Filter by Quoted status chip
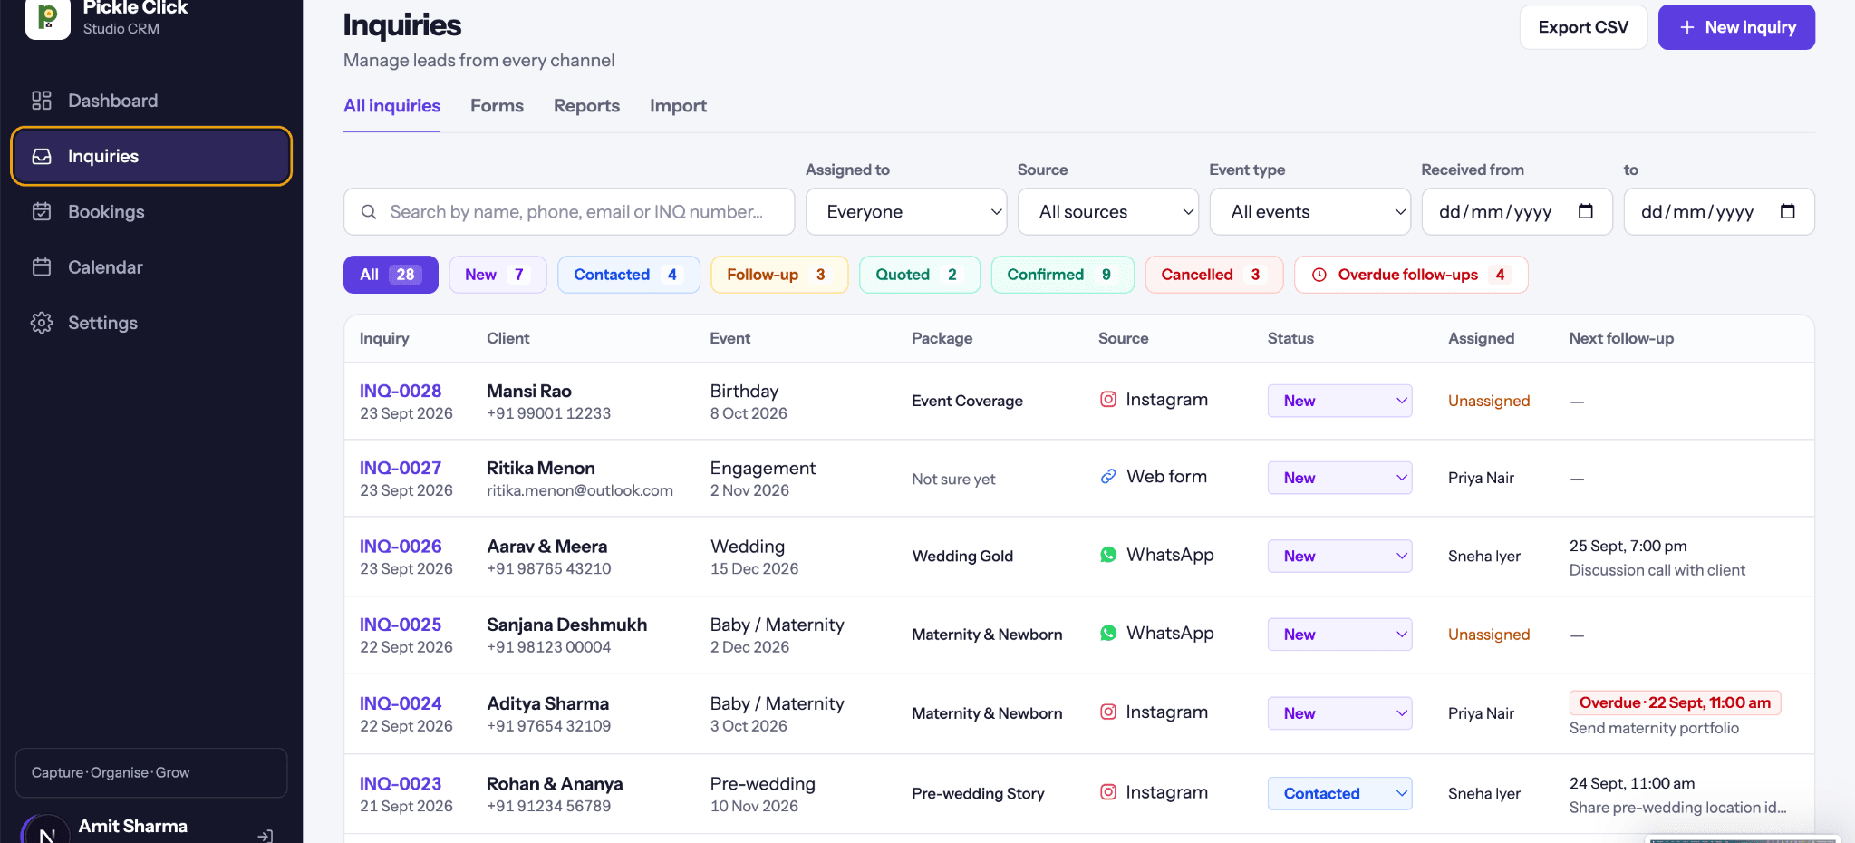The height and width of the screenshot is (843, 1855). click(920, 275)
